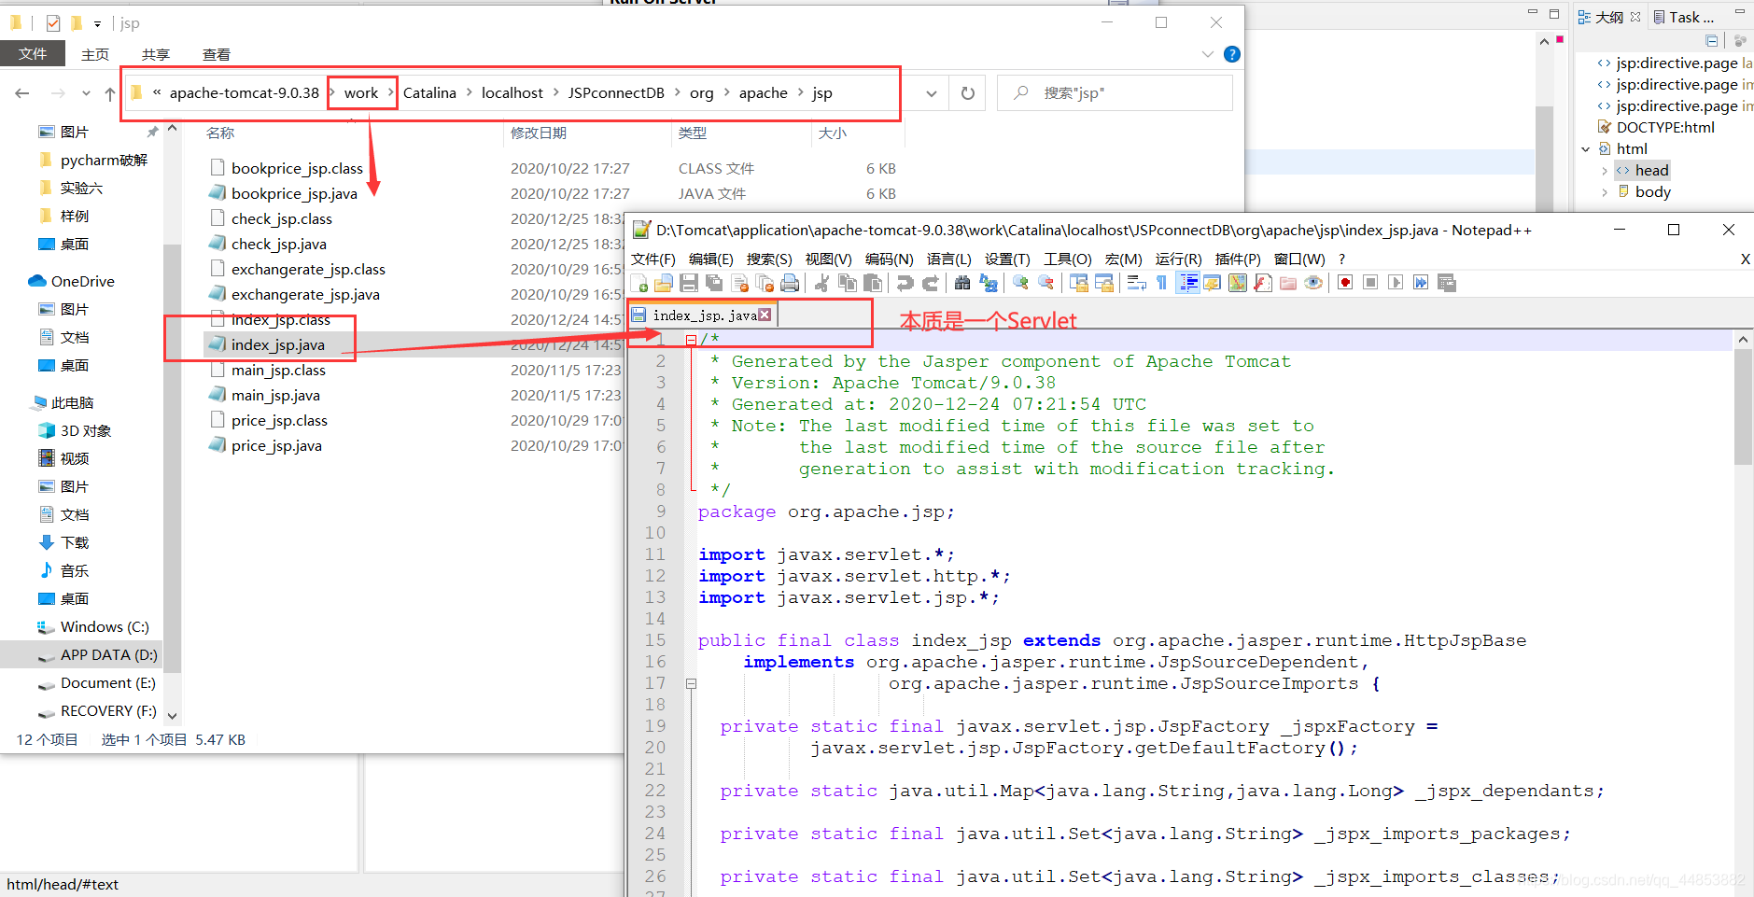This screenshot has width=1754, height=897.
Task: Open address bar history dropdown
Action: click(932, 93)
